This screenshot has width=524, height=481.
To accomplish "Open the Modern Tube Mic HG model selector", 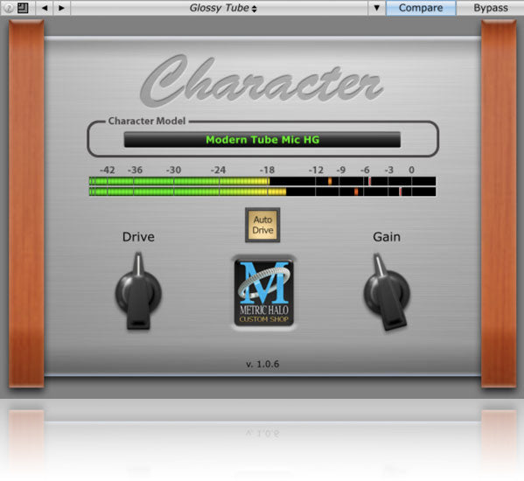I will [262, 140].
